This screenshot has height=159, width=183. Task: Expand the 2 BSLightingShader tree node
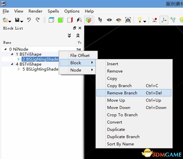[x=19, y=59]
